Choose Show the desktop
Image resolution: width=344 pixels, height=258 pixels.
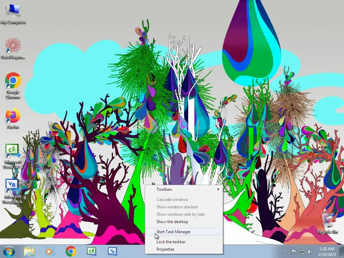184,222
